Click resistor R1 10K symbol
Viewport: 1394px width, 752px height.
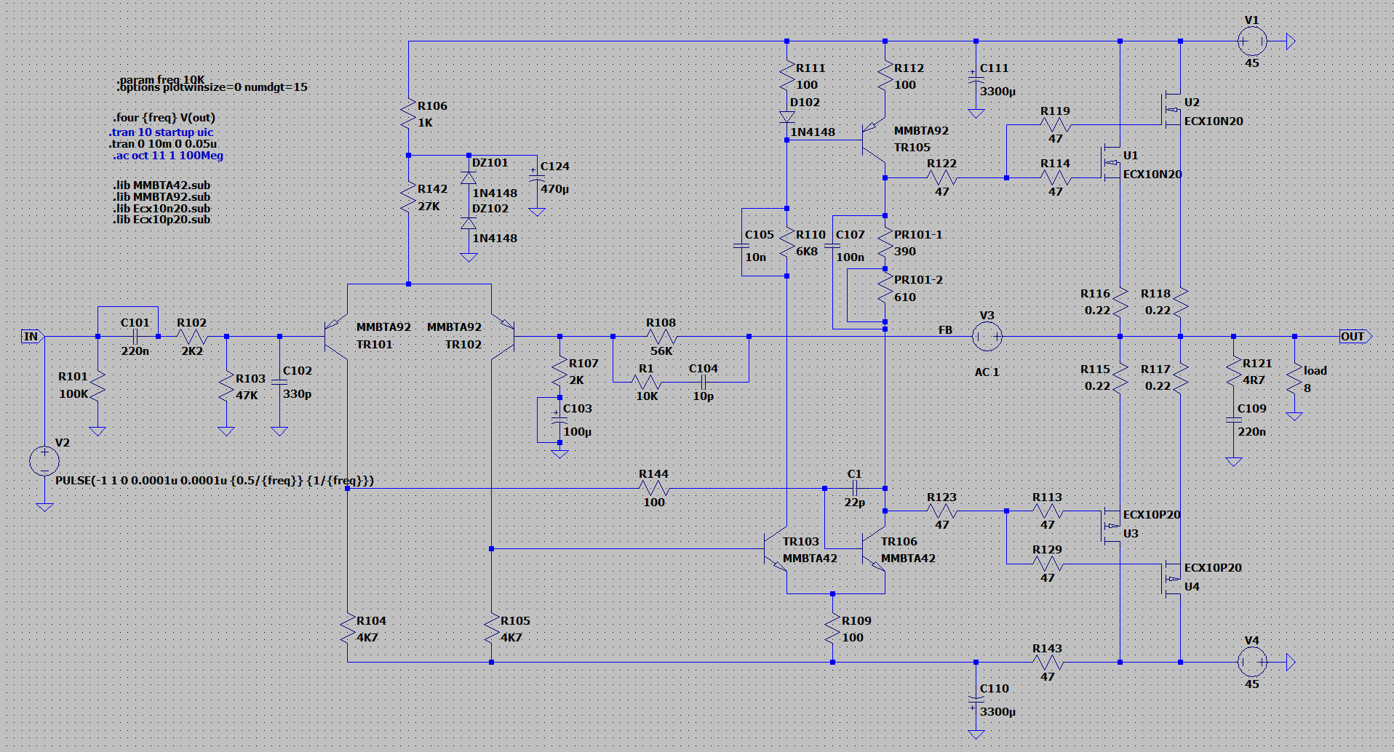646,382
